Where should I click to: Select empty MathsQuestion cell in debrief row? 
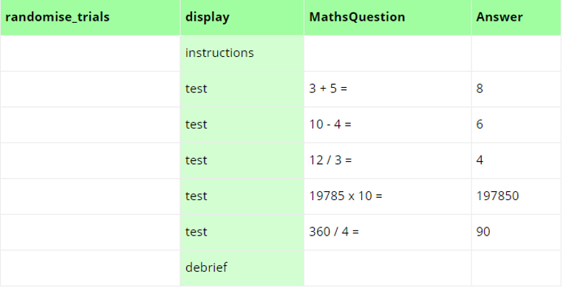tap(387, 268)
